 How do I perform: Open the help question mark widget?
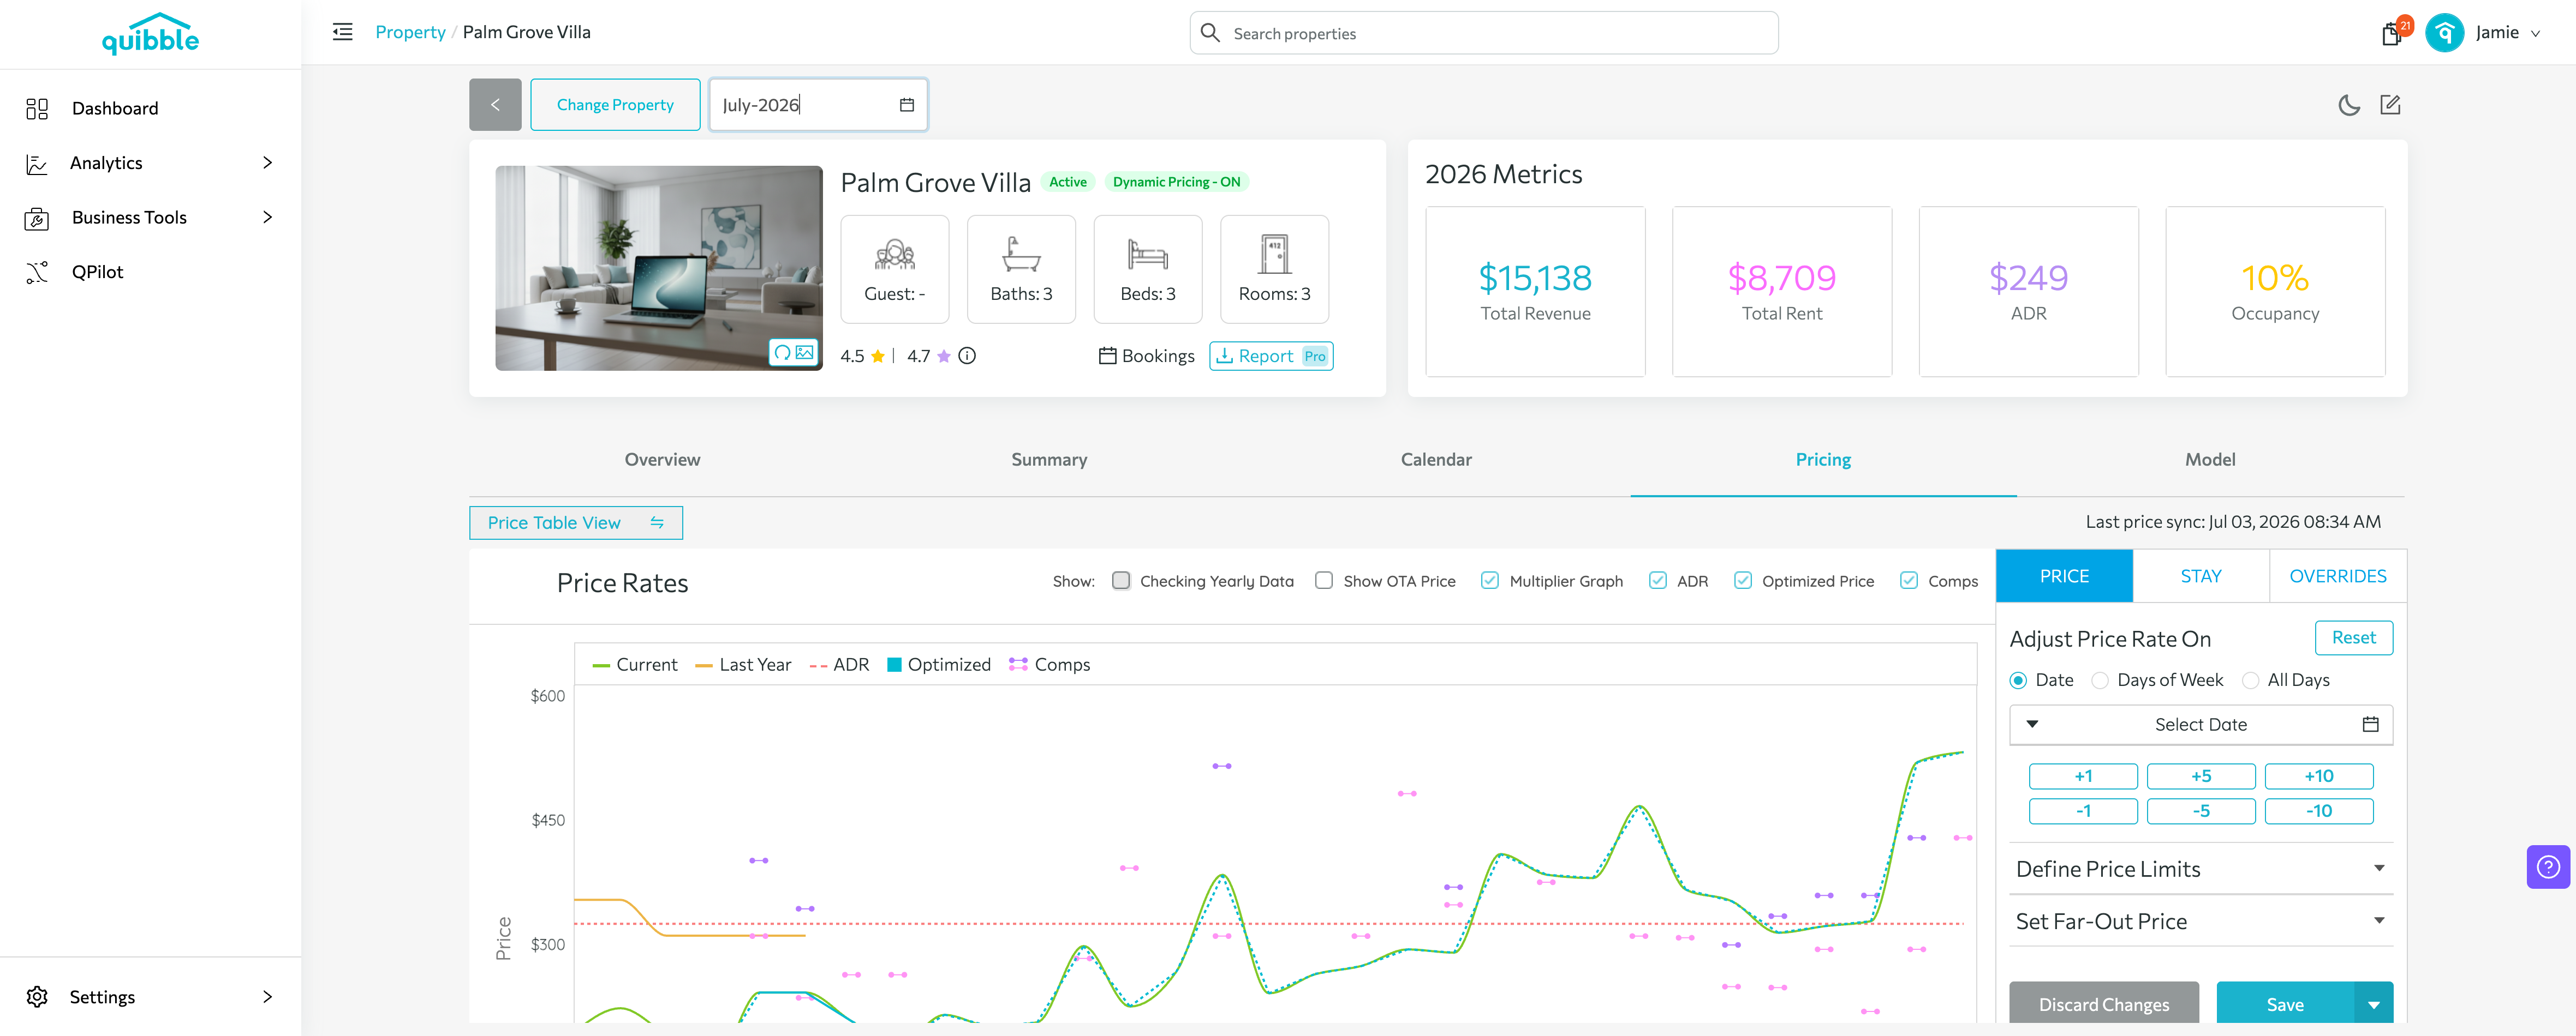coord(2548,866)
